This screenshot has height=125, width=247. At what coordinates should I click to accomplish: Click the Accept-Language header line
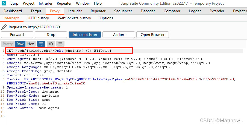point(89,67)
